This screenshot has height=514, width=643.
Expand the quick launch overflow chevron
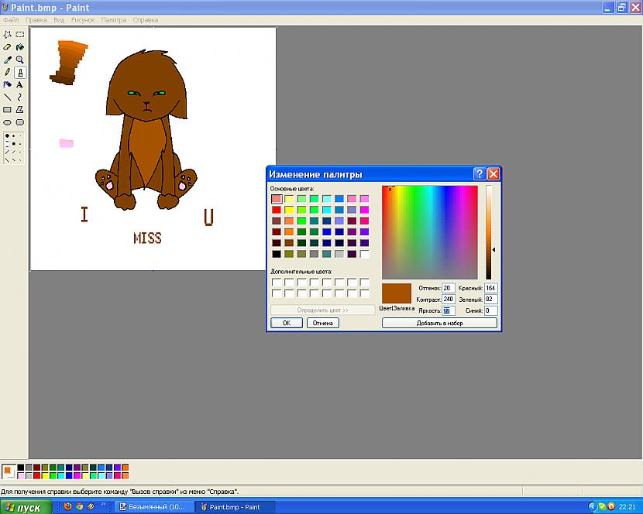click(x=103, y=505)
